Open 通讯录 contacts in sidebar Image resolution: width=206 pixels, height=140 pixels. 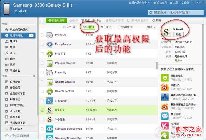19,41
